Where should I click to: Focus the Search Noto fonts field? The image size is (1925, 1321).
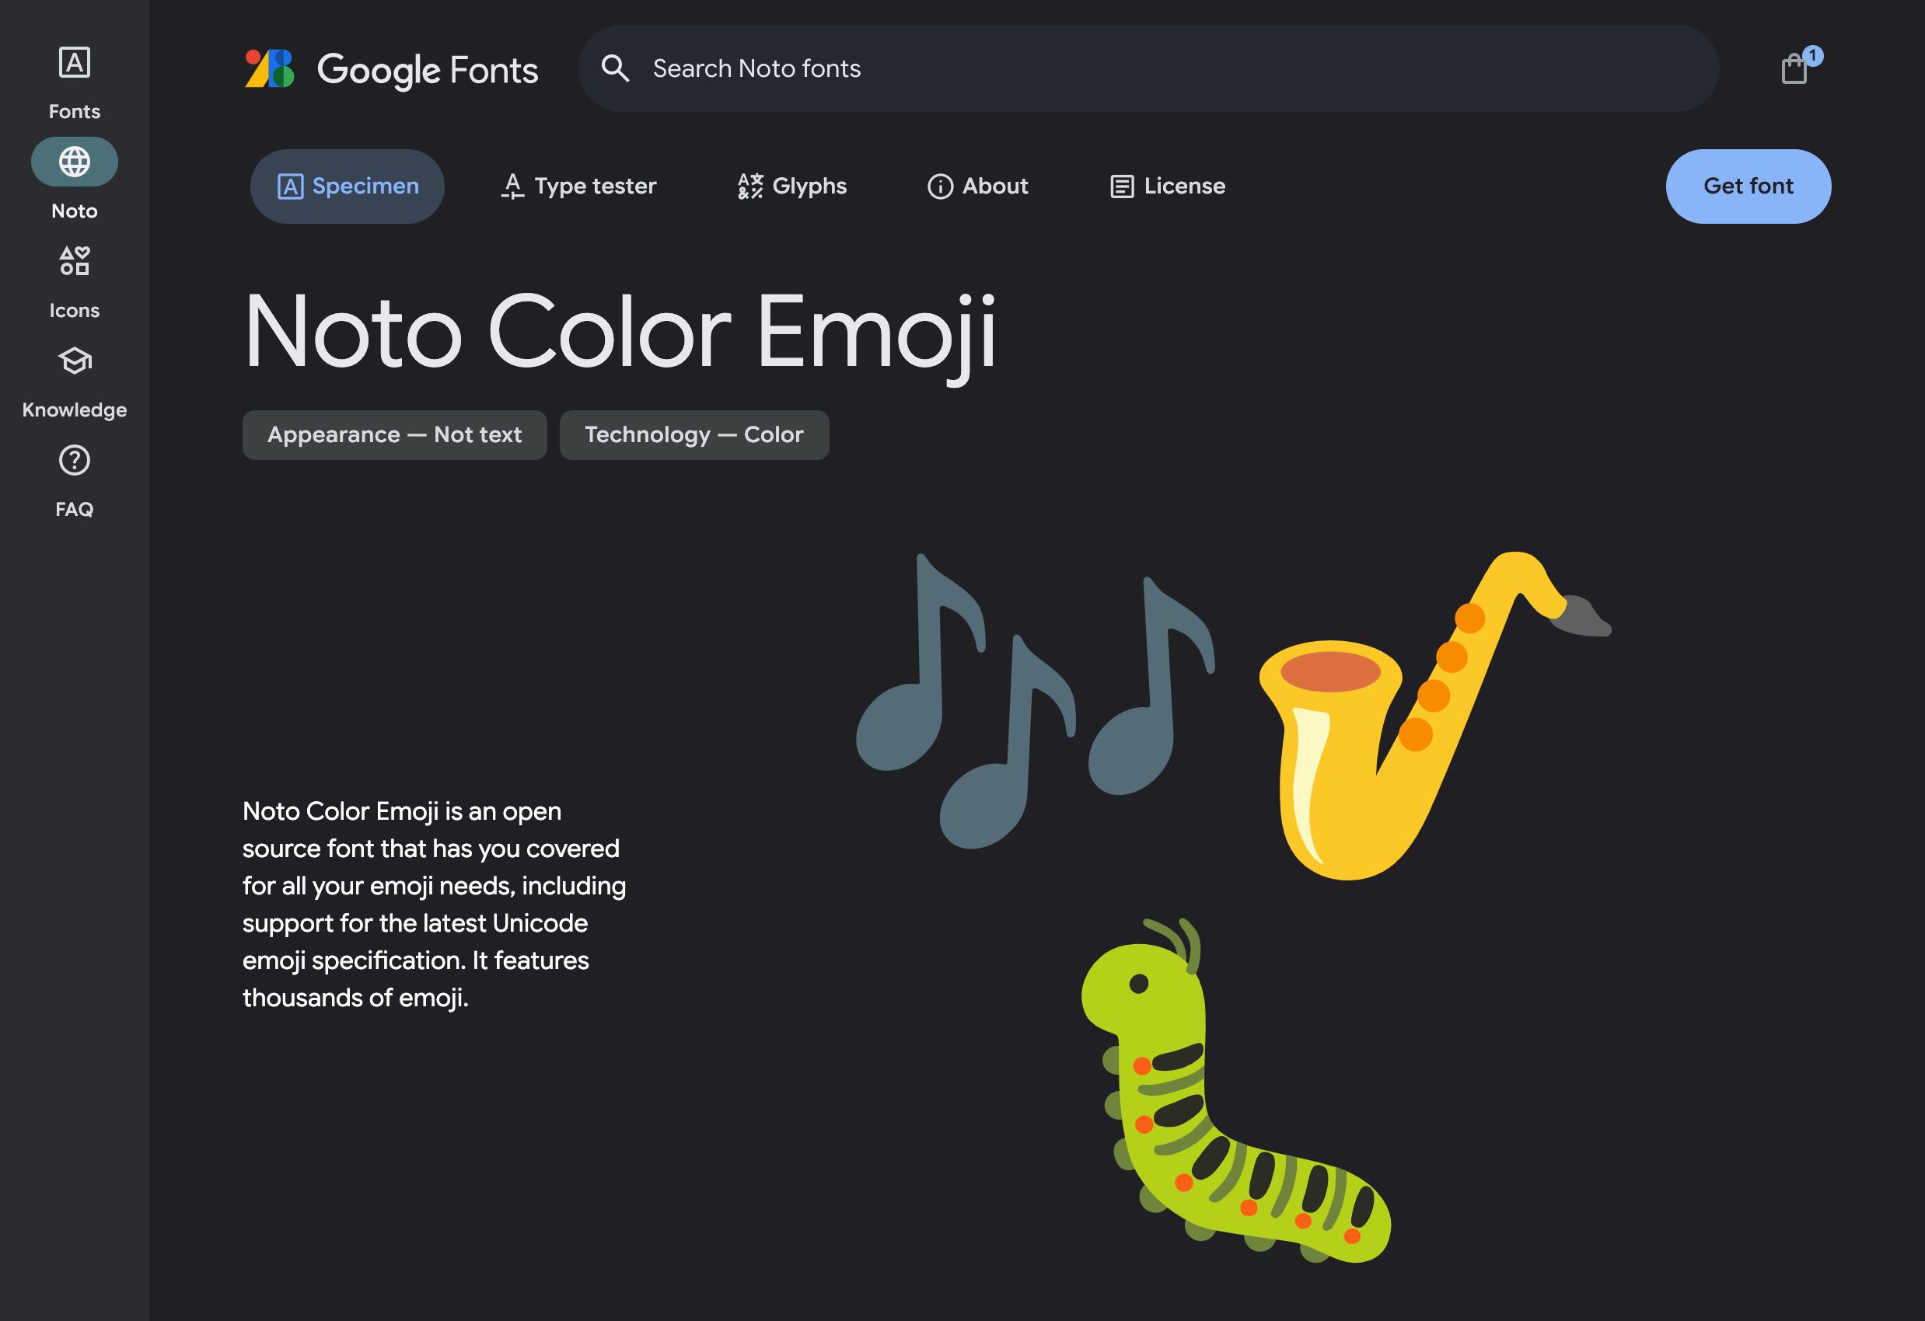tap(1160, 68)
